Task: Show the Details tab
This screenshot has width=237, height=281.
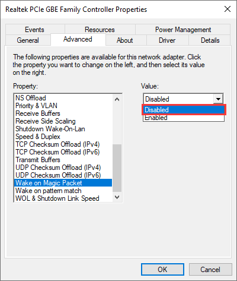Action: [x=210, y=40]
